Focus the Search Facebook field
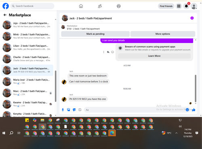Viewport: 202px width, 149px height. pyautogui.click(x=32, y=6)
